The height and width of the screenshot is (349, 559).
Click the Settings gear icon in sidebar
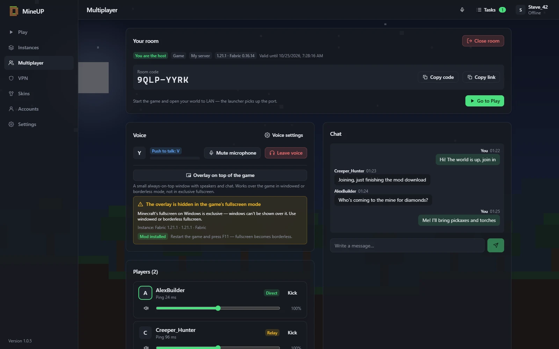[x=11, y=124]
